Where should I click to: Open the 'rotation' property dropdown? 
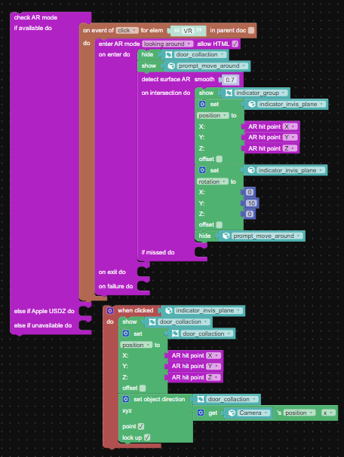213,181
